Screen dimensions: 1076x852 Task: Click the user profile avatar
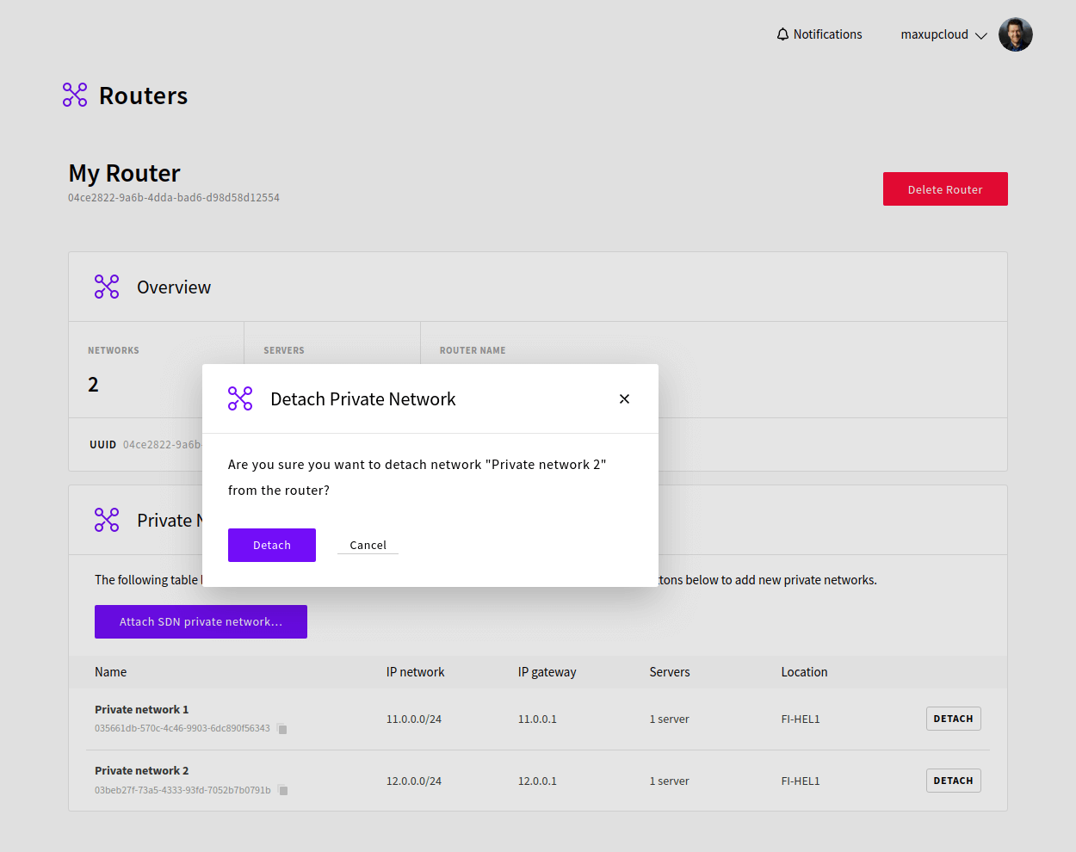click(x=1016, y=34)
